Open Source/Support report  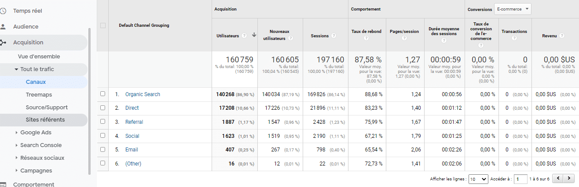click(x=47, y=107)
